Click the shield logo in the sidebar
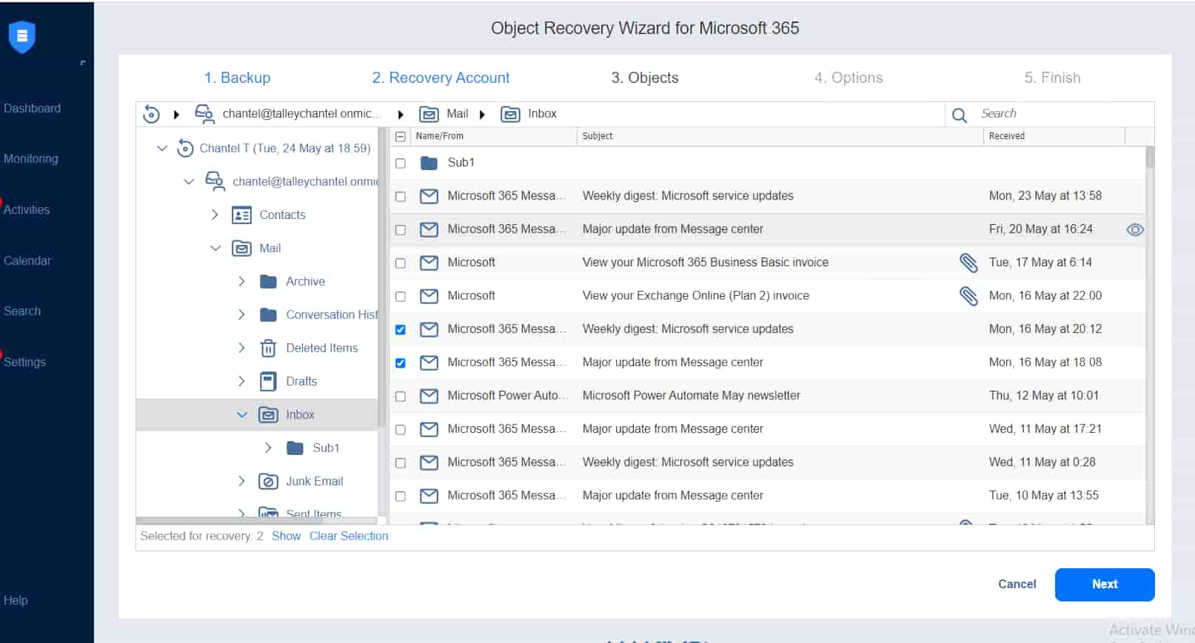The height and width of the screenshot is (643, 1195). click(x=22, y=36)
